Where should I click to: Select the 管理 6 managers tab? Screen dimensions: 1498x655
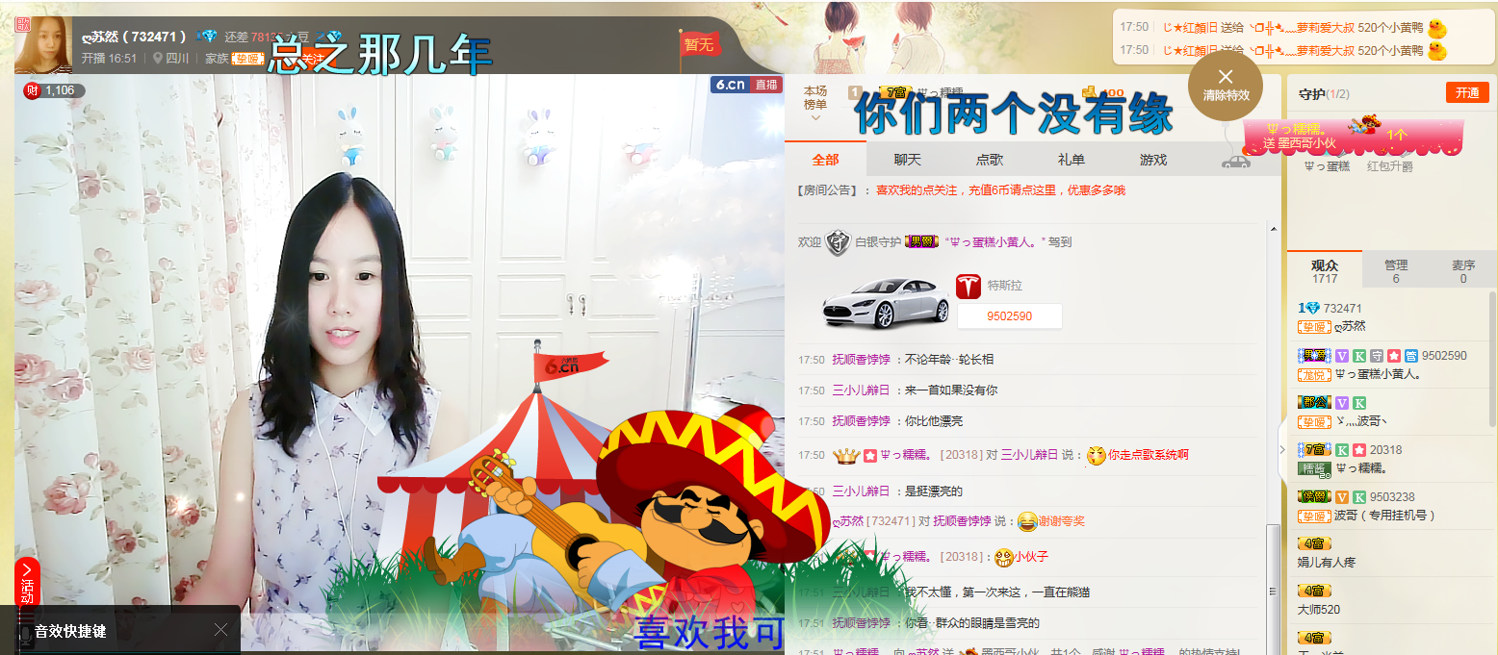pyautogui.click(x=1396, y=271)
